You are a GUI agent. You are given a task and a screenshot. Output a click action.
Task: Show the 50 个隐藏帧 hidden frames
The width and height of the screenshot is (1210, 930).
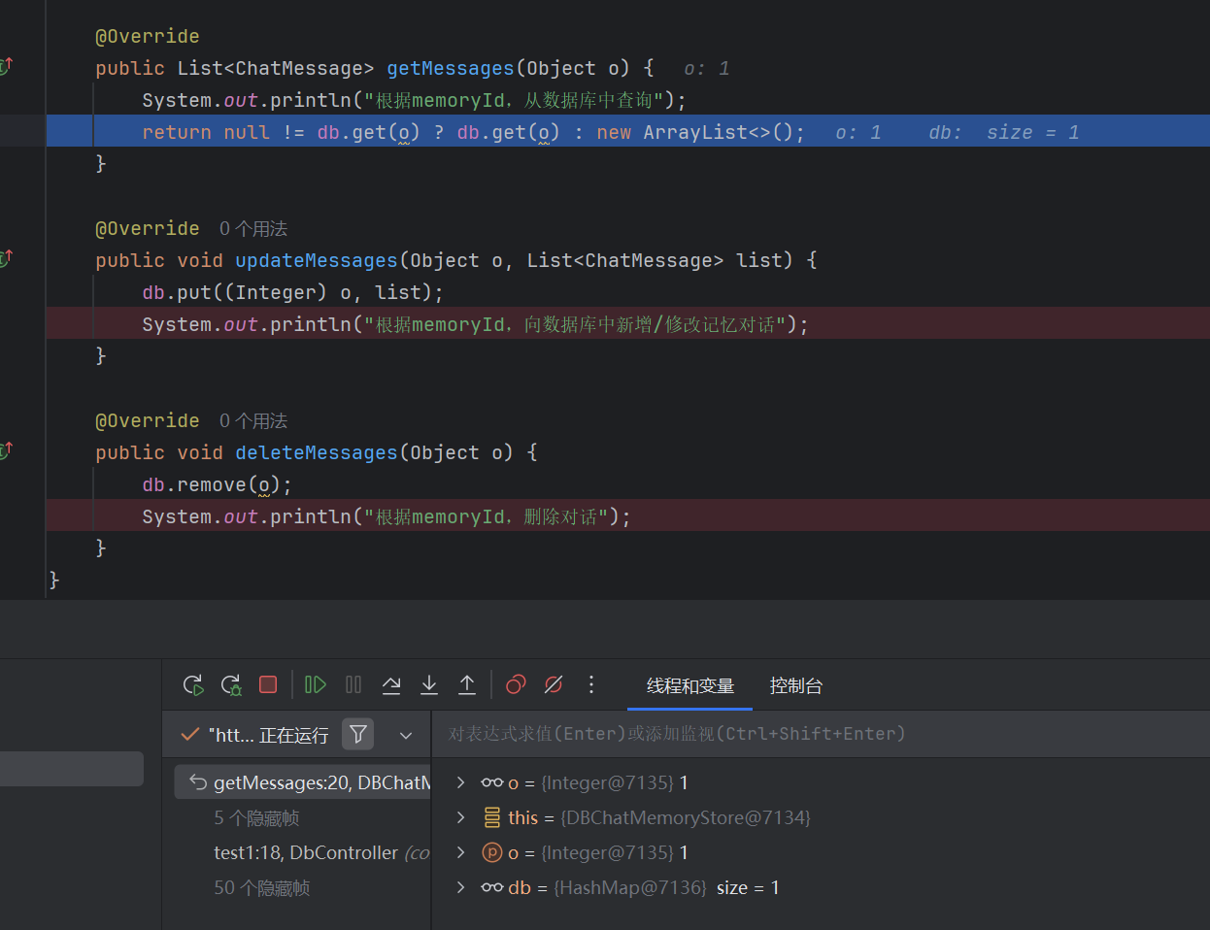tap(262, 888)
